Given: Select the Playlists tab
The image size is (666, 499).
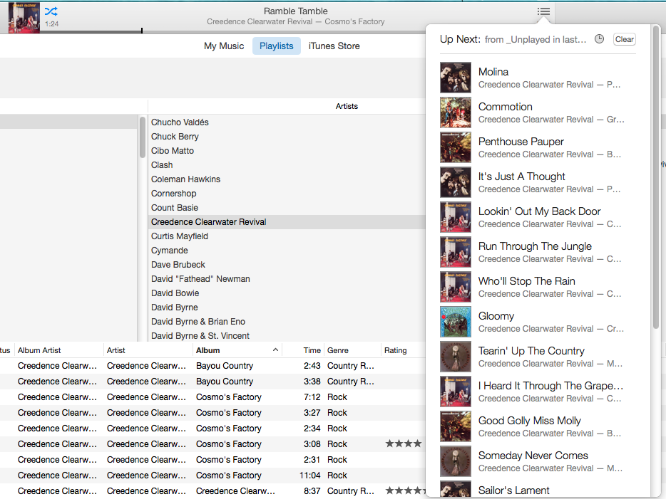Looking at the screenshot, I should pyautogui.click(x=277, y=46).
